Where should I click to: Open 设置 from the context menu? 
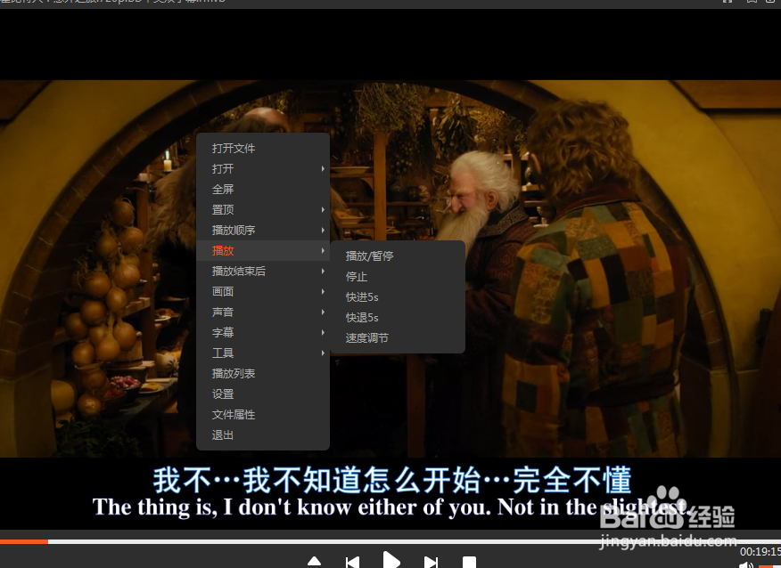pos(263,394)
